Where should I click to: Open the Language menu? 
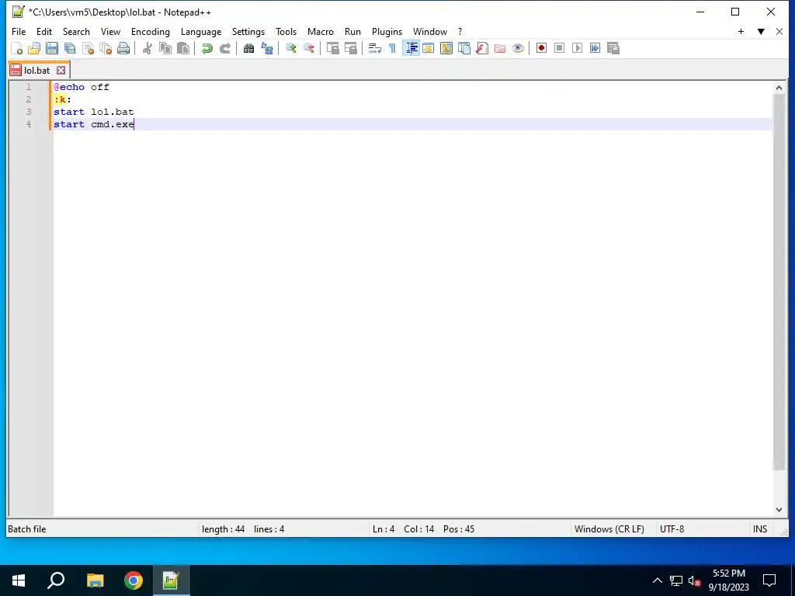pos(201,31)
